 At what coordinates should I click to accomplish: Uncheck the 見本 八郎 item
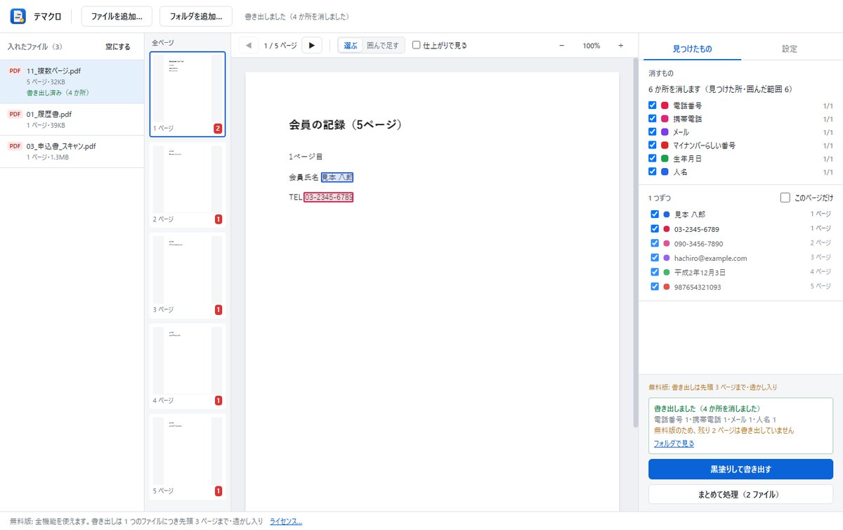[x=655, y=214]
